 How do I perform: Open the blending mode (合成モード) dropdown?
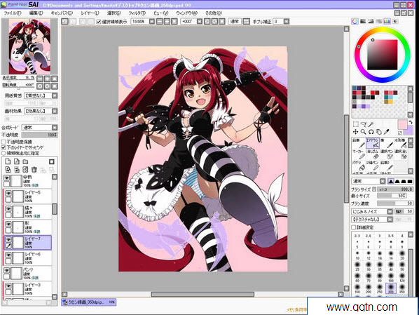coord(39,128)
